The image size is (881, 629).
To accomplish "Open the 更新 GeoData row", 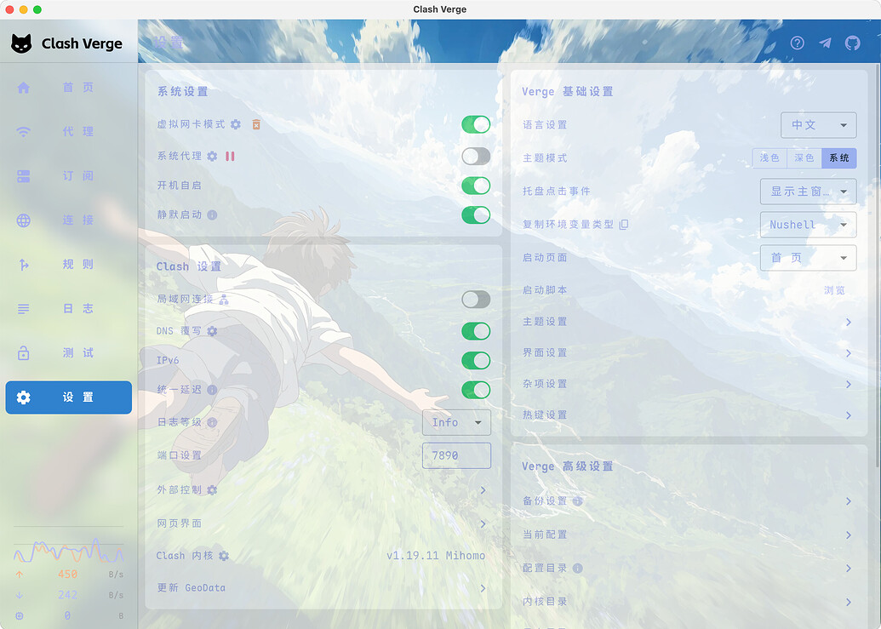I will point(322,588).
